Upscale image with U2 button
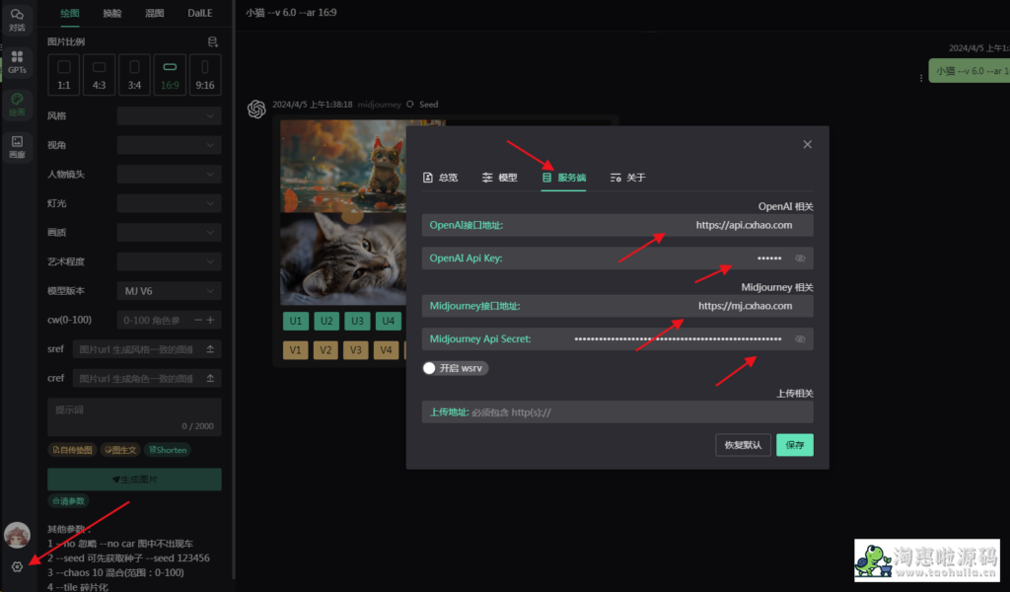Screen dimensions: 1010x592 (326, 321)
